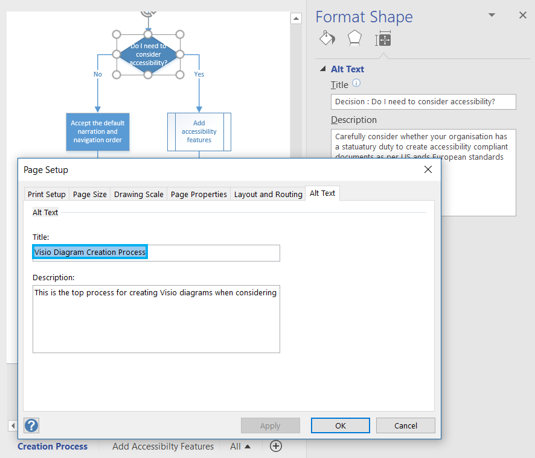Open the Add Accessibilty Features page tab
This screenshot has width=535, height=458.
[x=163, y=447]
